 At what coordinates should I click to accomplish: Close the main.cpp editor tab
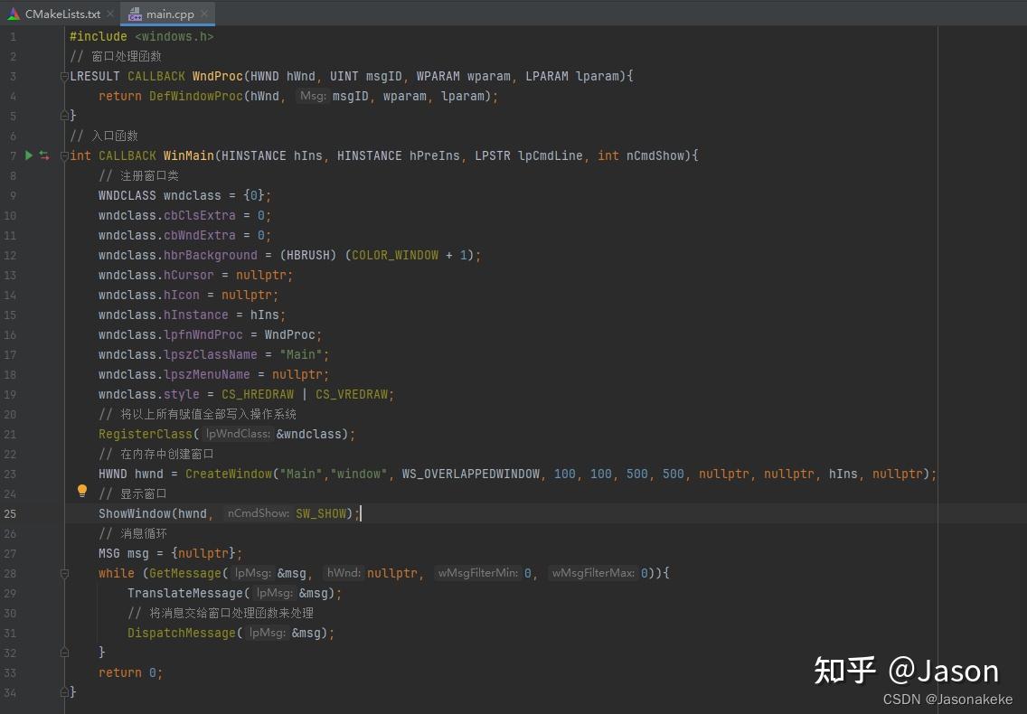point(204,14)
